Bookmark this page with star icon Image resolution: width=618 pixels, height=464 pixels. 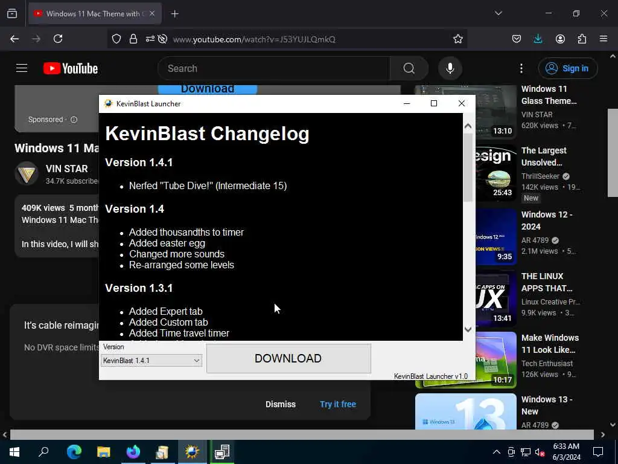(457, 39)
